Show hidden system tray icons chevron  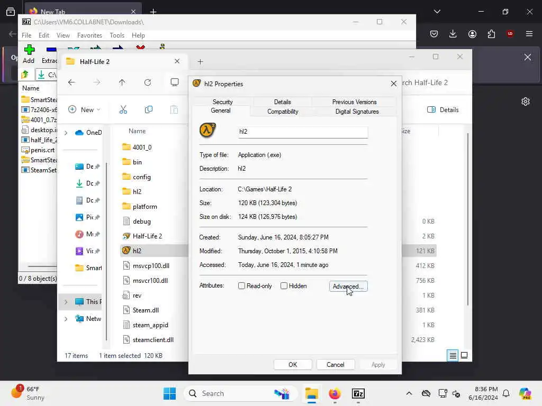tap(409, 393)
